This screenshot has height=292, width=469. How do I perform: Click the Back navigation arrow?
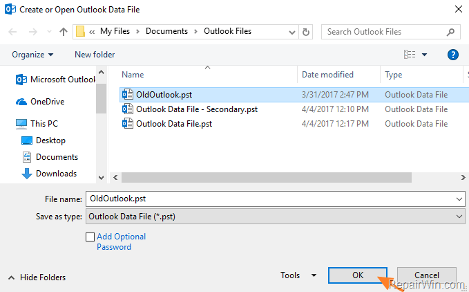click(x=12, y=32)
